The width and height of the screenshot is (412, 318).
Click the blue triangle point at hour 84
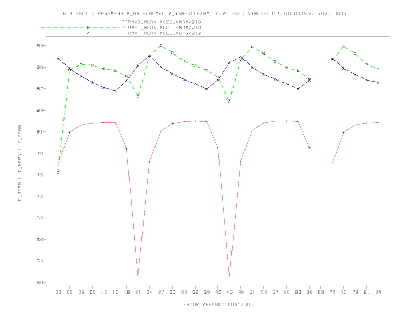point(378,82)
